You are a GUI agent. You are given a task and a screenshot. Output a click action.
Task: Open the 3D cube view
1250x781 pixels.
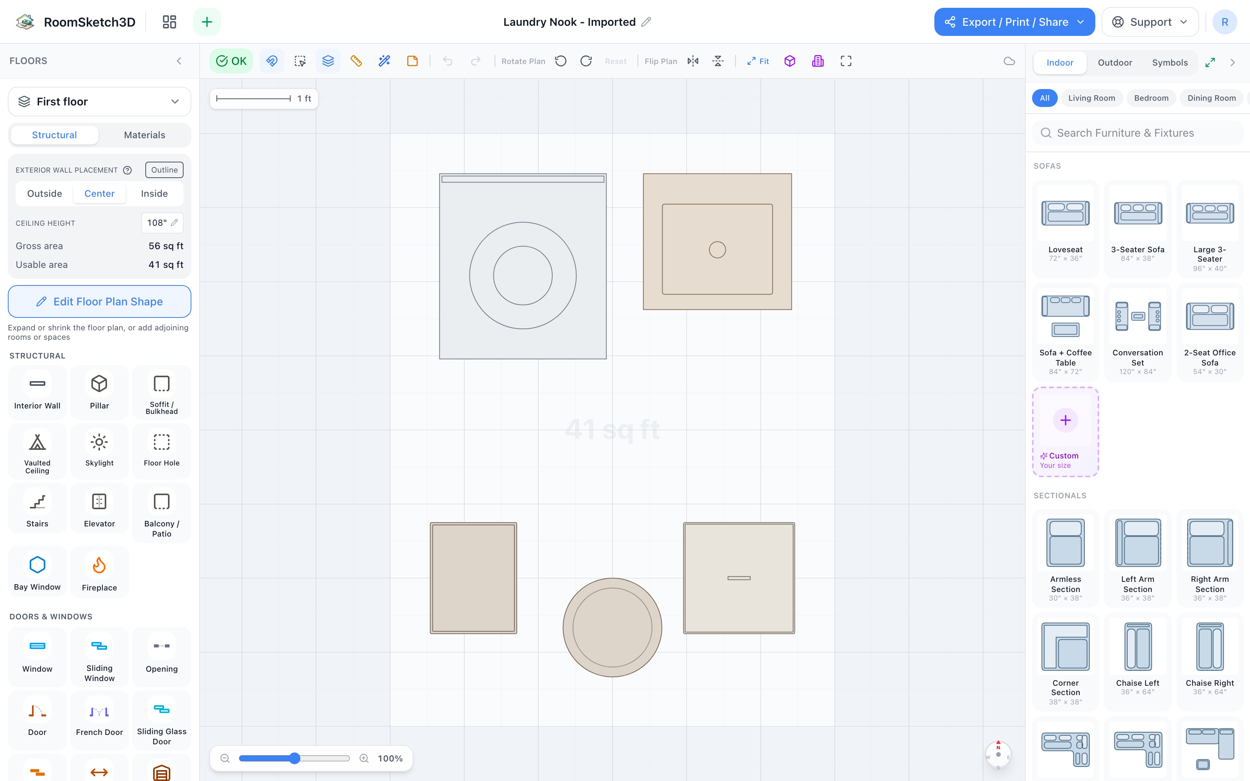(790, 61)
